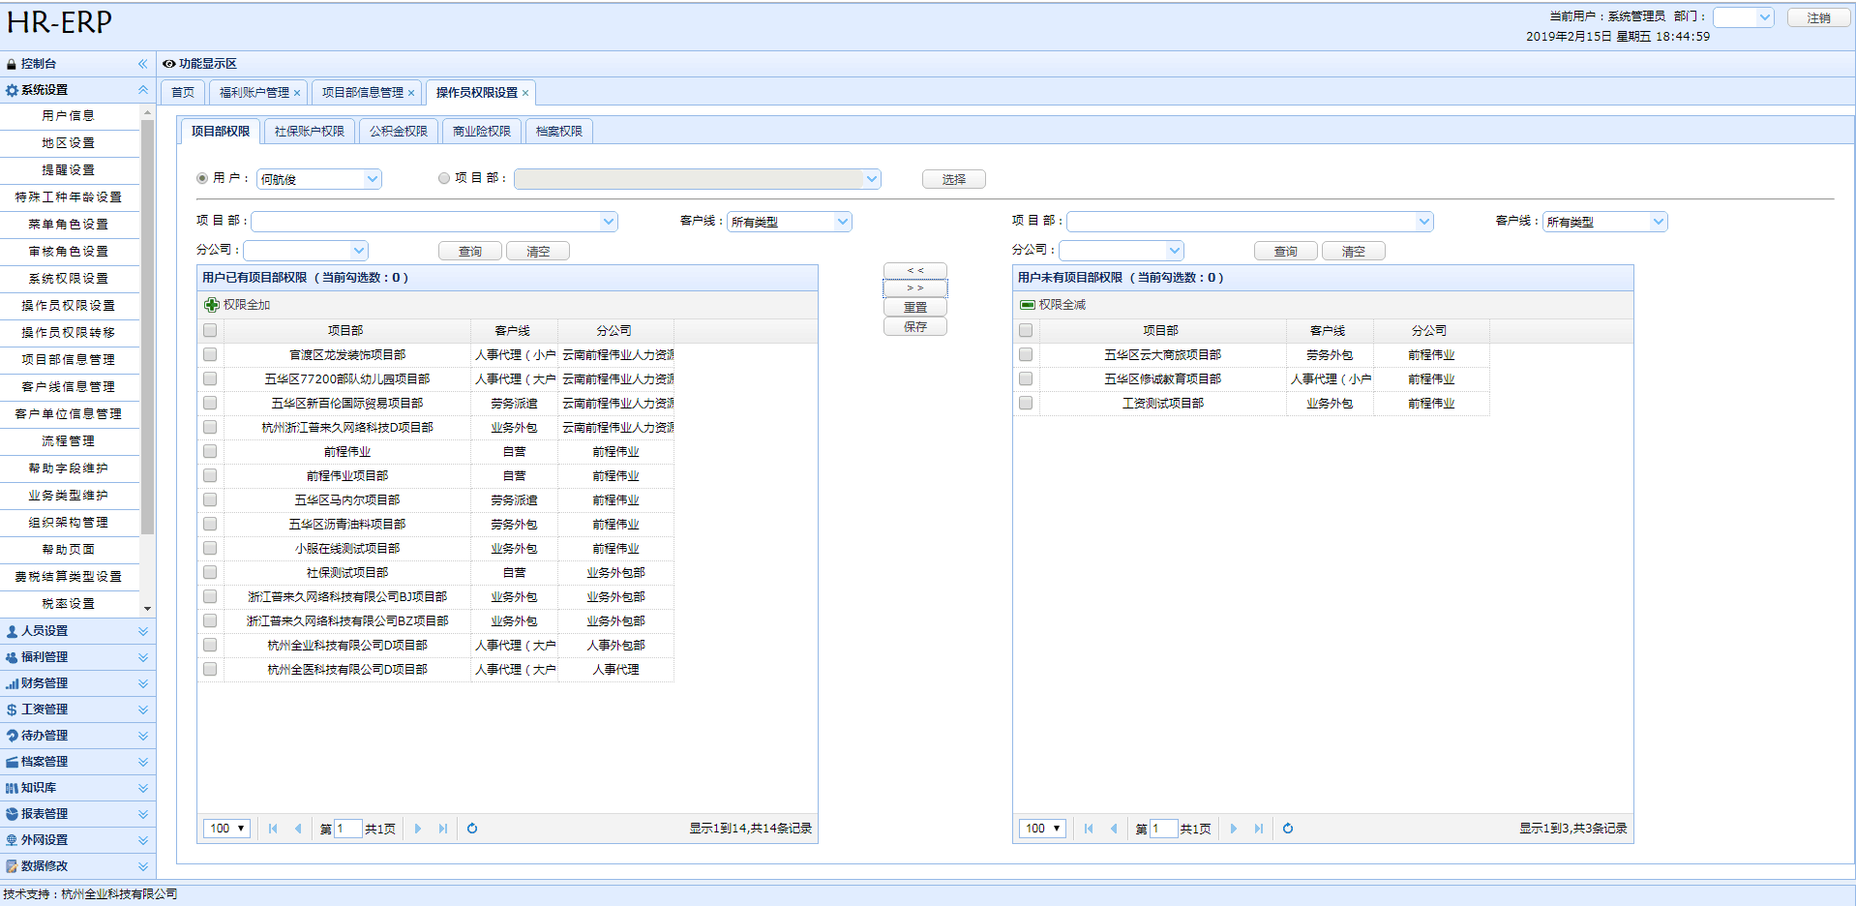Screen dimensions: 1856x906
Task: Go to first page in right table
Action: coord(1089,829)
